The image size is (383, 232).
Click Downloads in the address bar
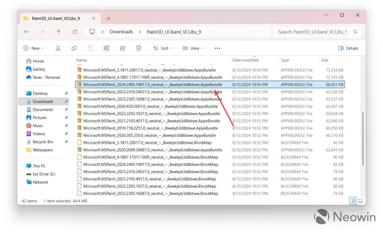pos(121,32)
